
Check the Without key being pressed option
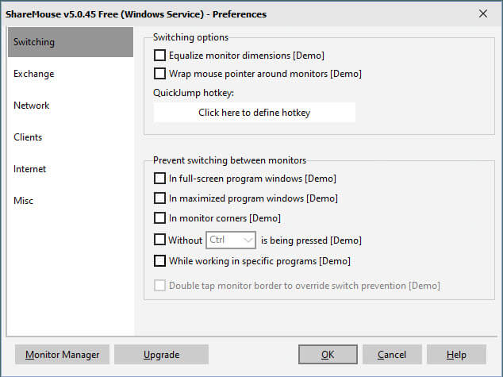159,240
